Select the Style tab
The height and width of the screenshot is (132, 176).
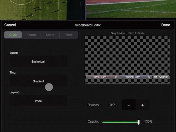click(x=13, y=35)
